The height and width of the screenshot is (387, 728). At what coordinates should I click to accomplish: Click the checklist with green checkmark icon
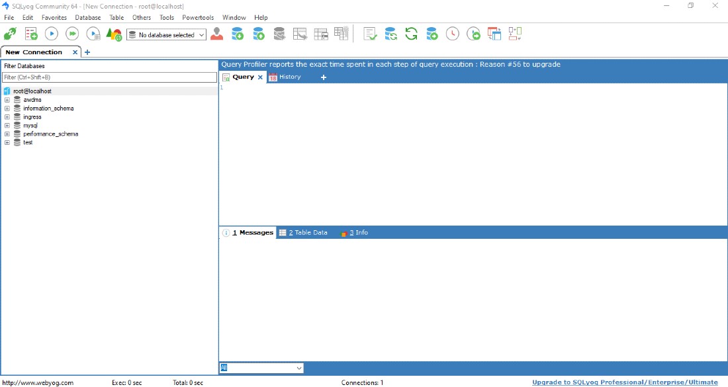point(370,34)
